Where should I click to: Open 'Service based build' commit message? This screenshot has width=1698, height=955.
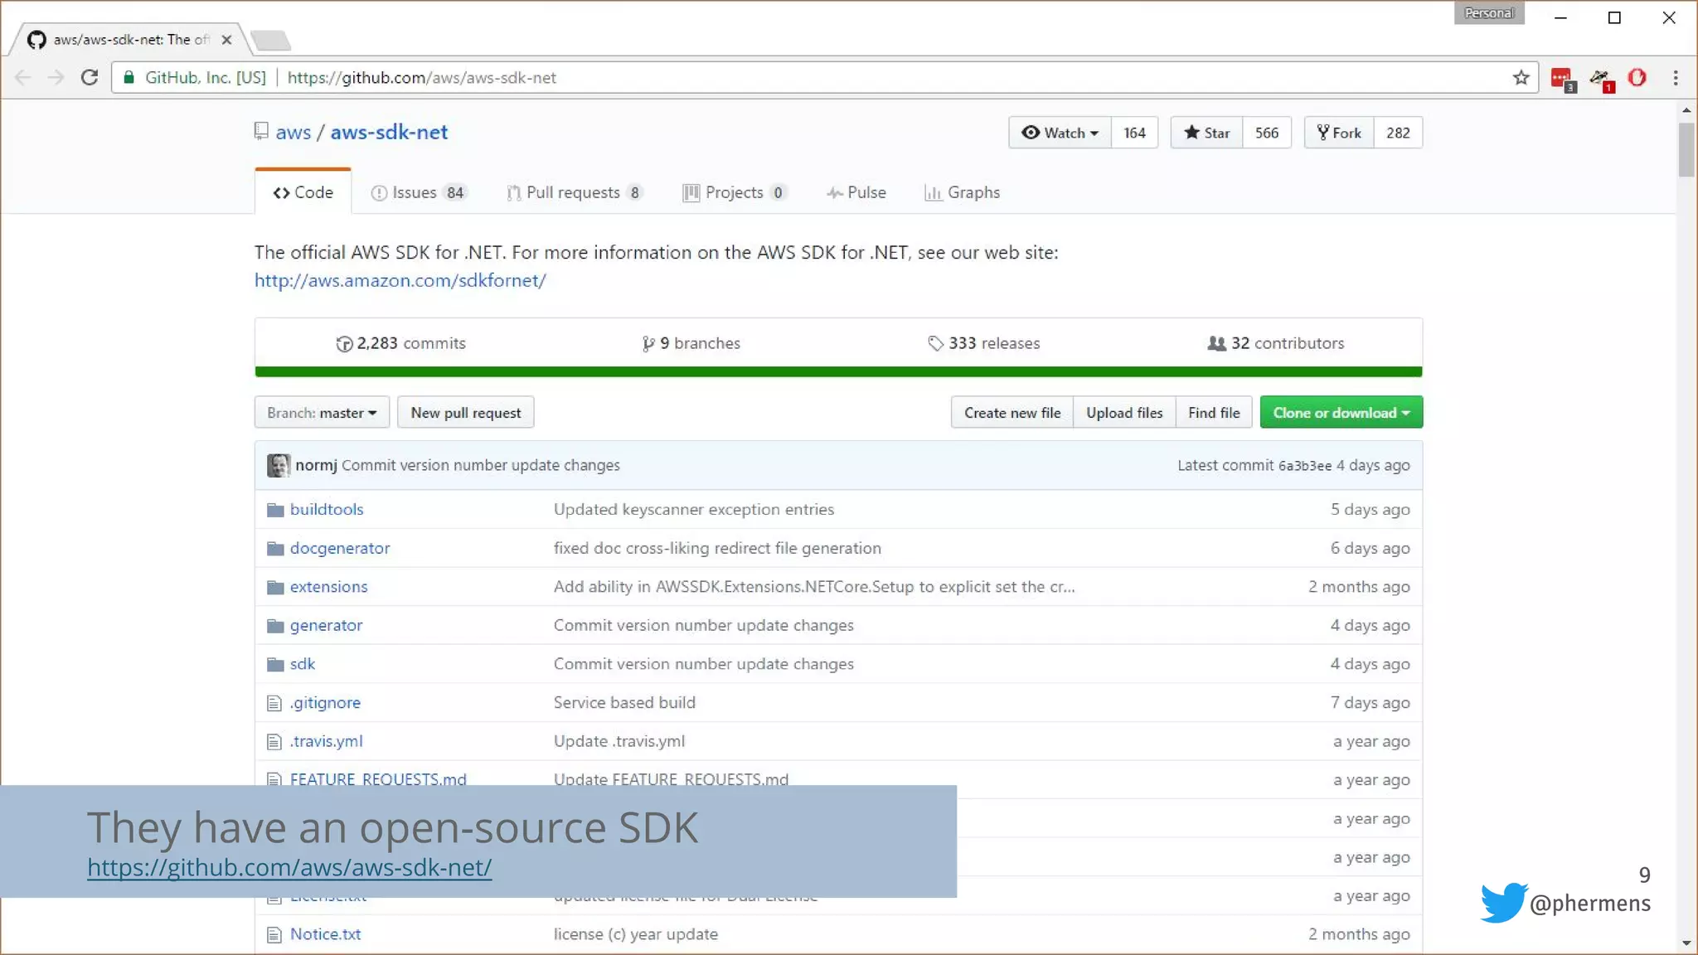pyautogui.click(x=624, y=703)
